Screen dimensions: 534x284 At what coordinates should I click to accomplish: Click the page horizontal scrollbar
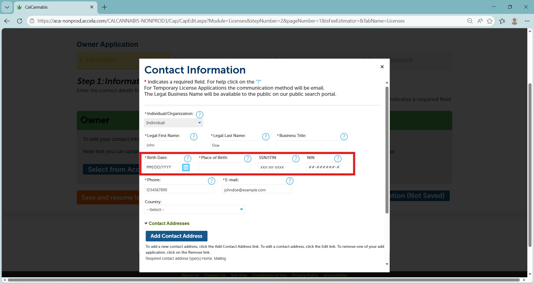pos(264,280)
